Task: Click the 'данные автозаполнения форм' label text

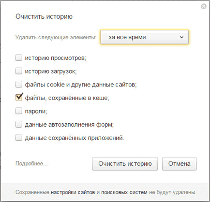Action: [69, 125]
